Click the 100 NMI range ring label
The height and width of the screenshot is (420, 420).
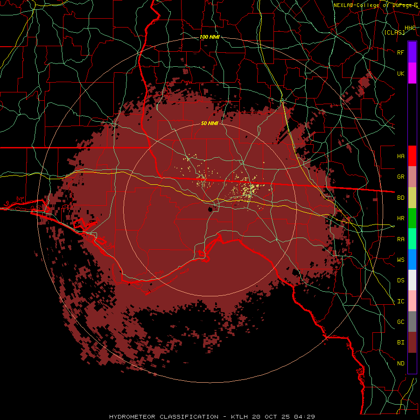210,37
